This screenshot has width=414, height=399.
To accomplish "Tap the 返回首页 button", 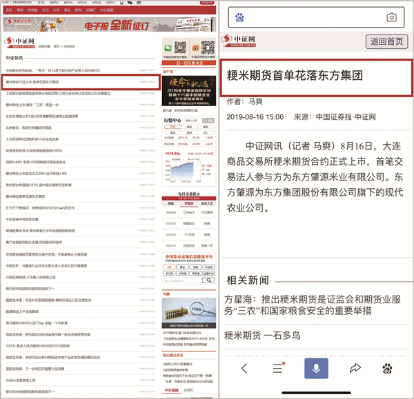I will (x=386, y=41).
